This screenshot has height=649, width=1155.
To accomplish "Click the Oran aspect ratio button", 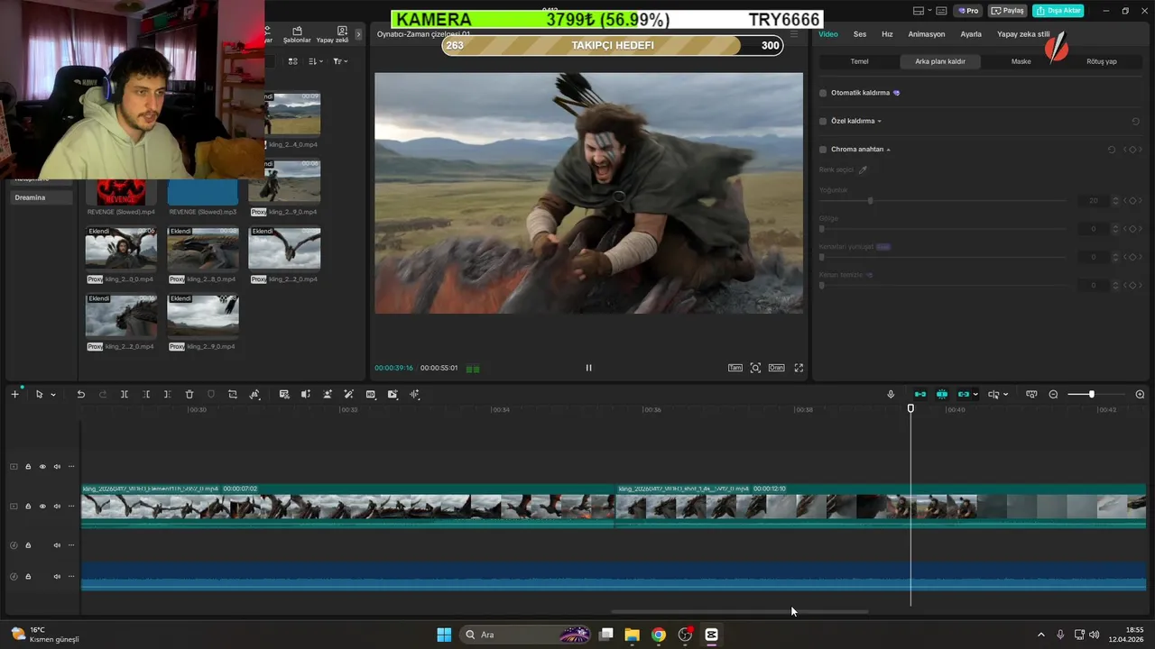I will (x=776, y=368).
